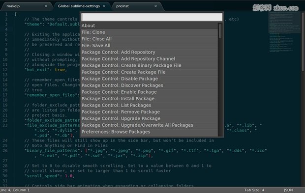The image size is (305, 193).
Task: Select Package Control: Install Package
Action: (x=149, y=98)
